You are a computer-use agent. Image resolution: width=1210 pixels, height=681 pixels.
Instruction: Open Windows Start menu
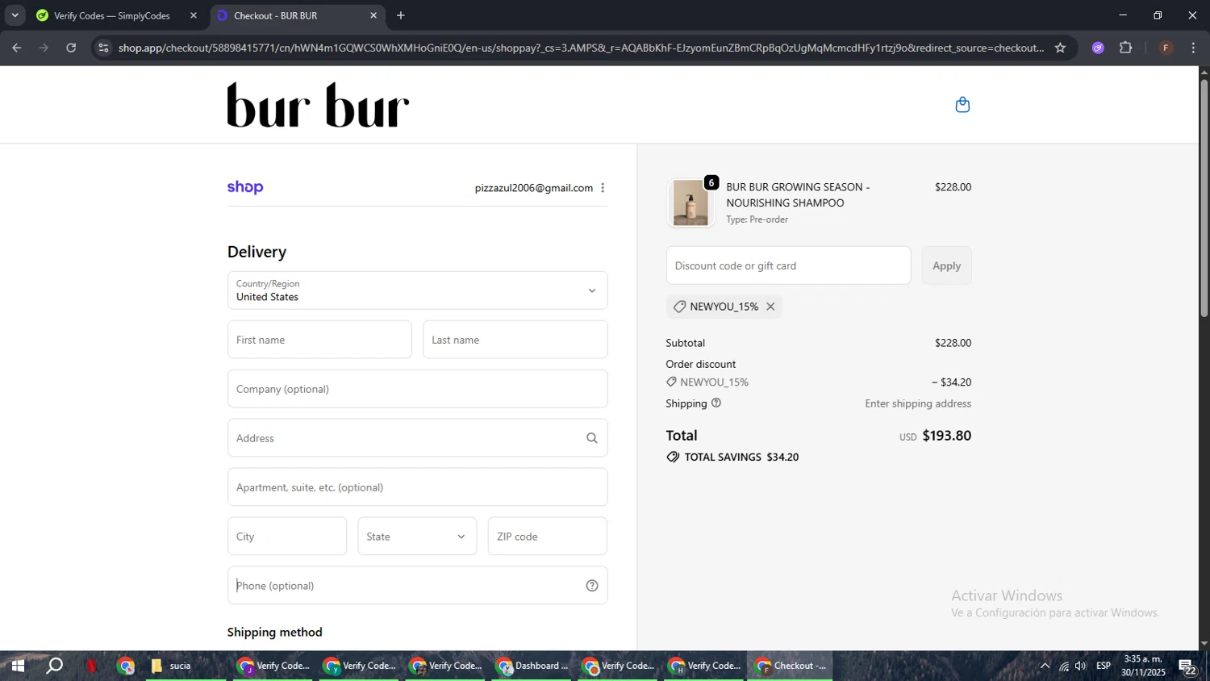[x=17, y=666]
